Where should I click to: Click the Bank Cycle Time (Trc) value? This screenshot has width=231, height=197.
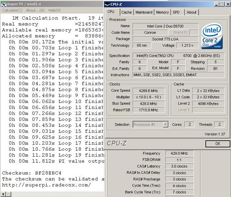pyautogui.click(x=179, y=192)
